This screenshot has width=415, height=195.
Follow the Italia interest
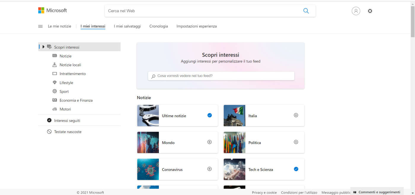coord(296,115)
